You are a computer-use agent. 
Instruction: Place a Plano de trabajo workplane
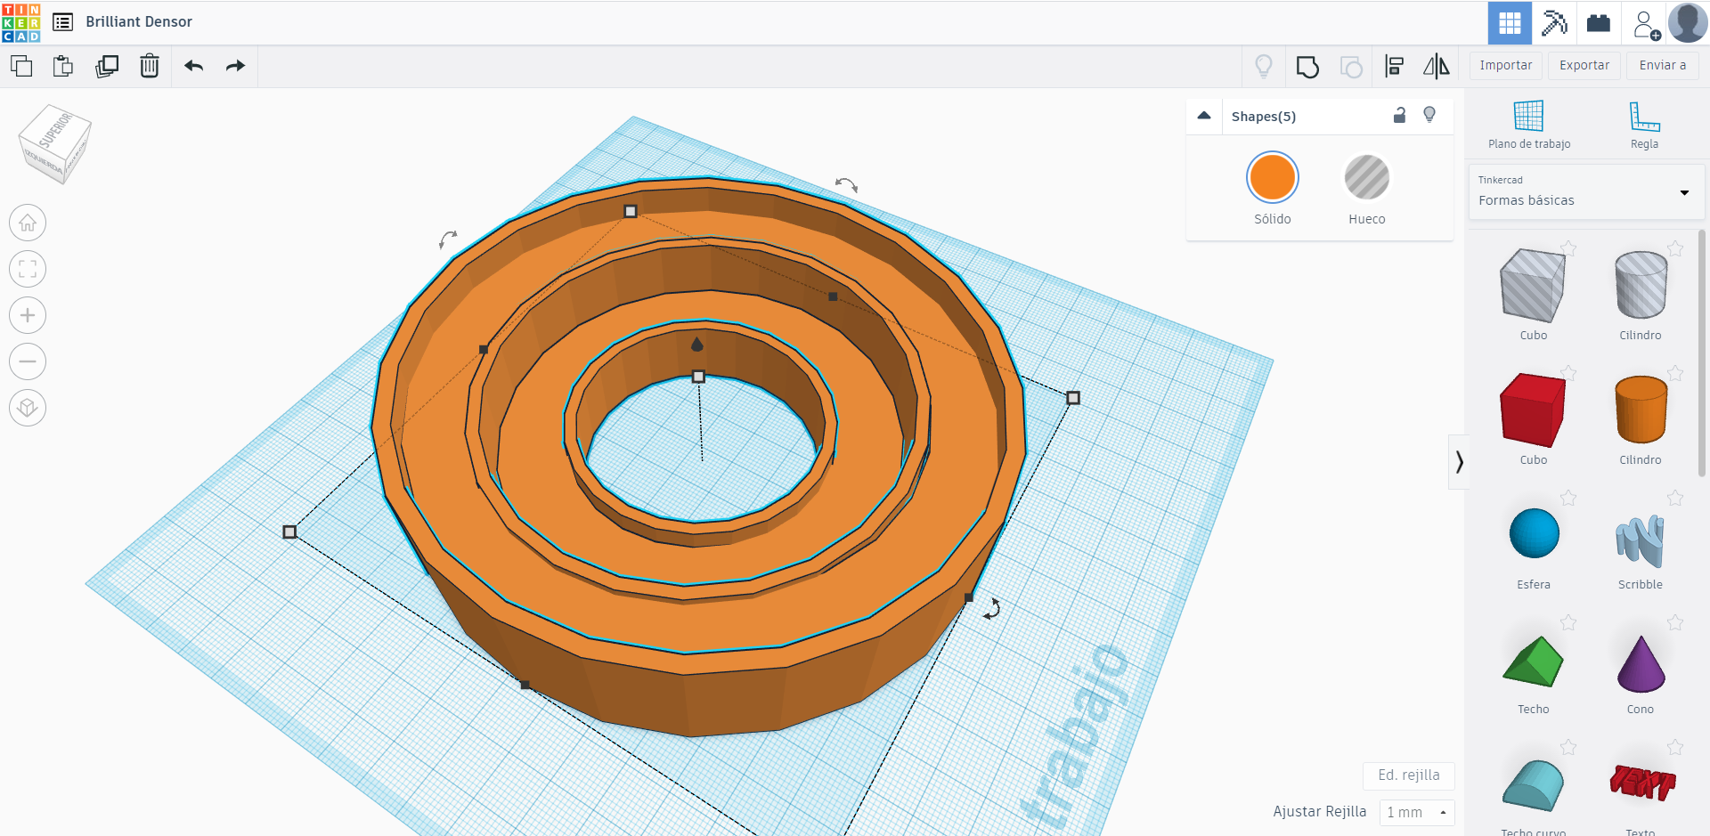pos(1528,125)
